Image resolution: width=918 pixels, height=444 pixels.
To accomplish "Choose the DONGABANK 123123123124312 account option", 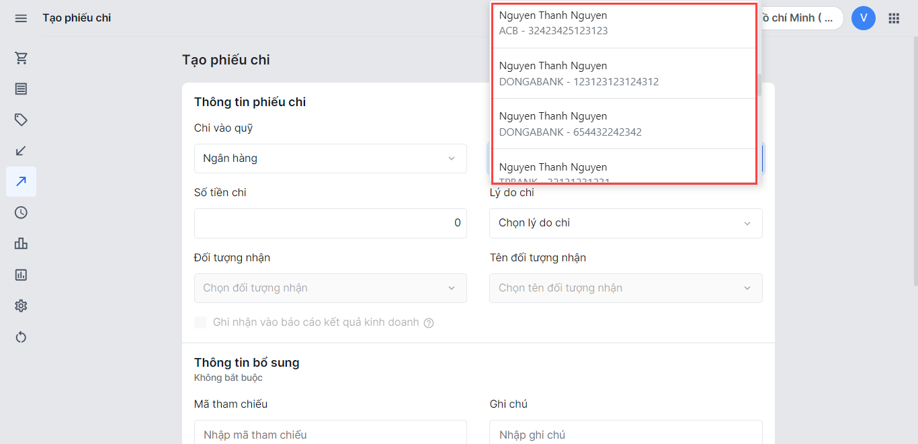I will coord(624,74).
